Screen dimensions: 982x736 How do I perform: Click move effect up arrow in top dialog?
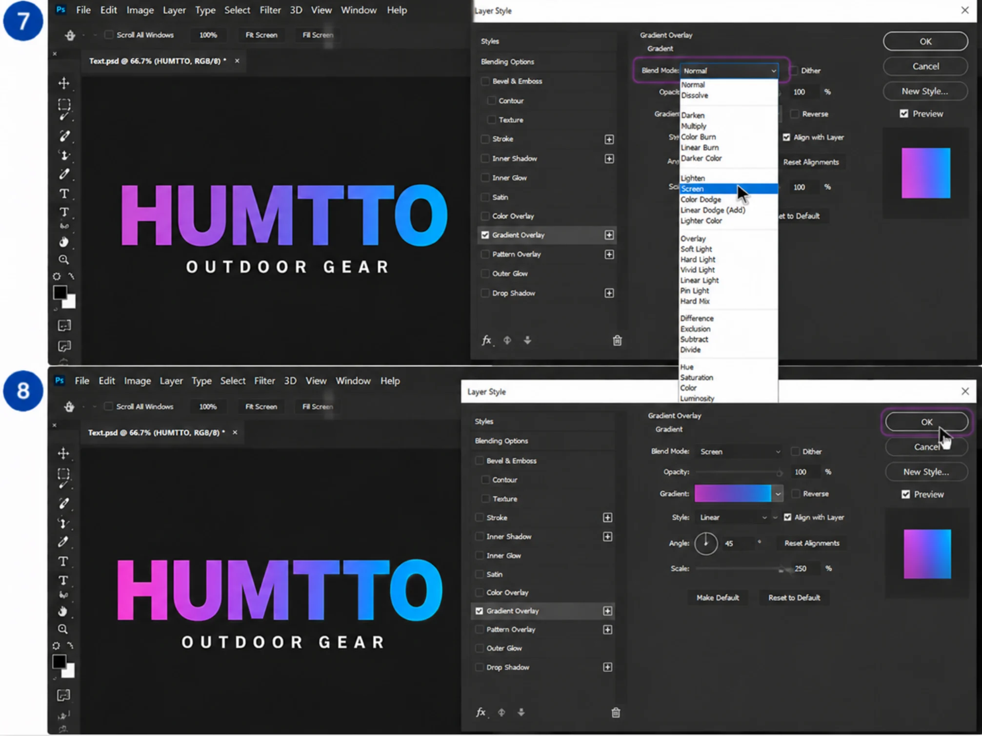tap(507, 340)
